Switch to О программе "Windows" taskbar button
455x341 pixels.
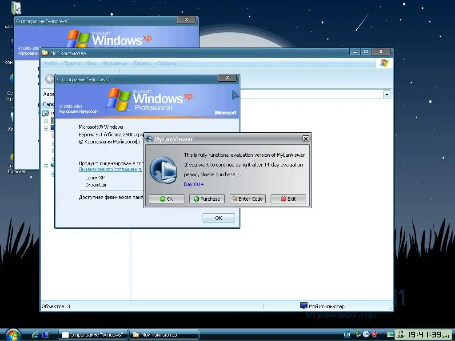tap(93, 335)
